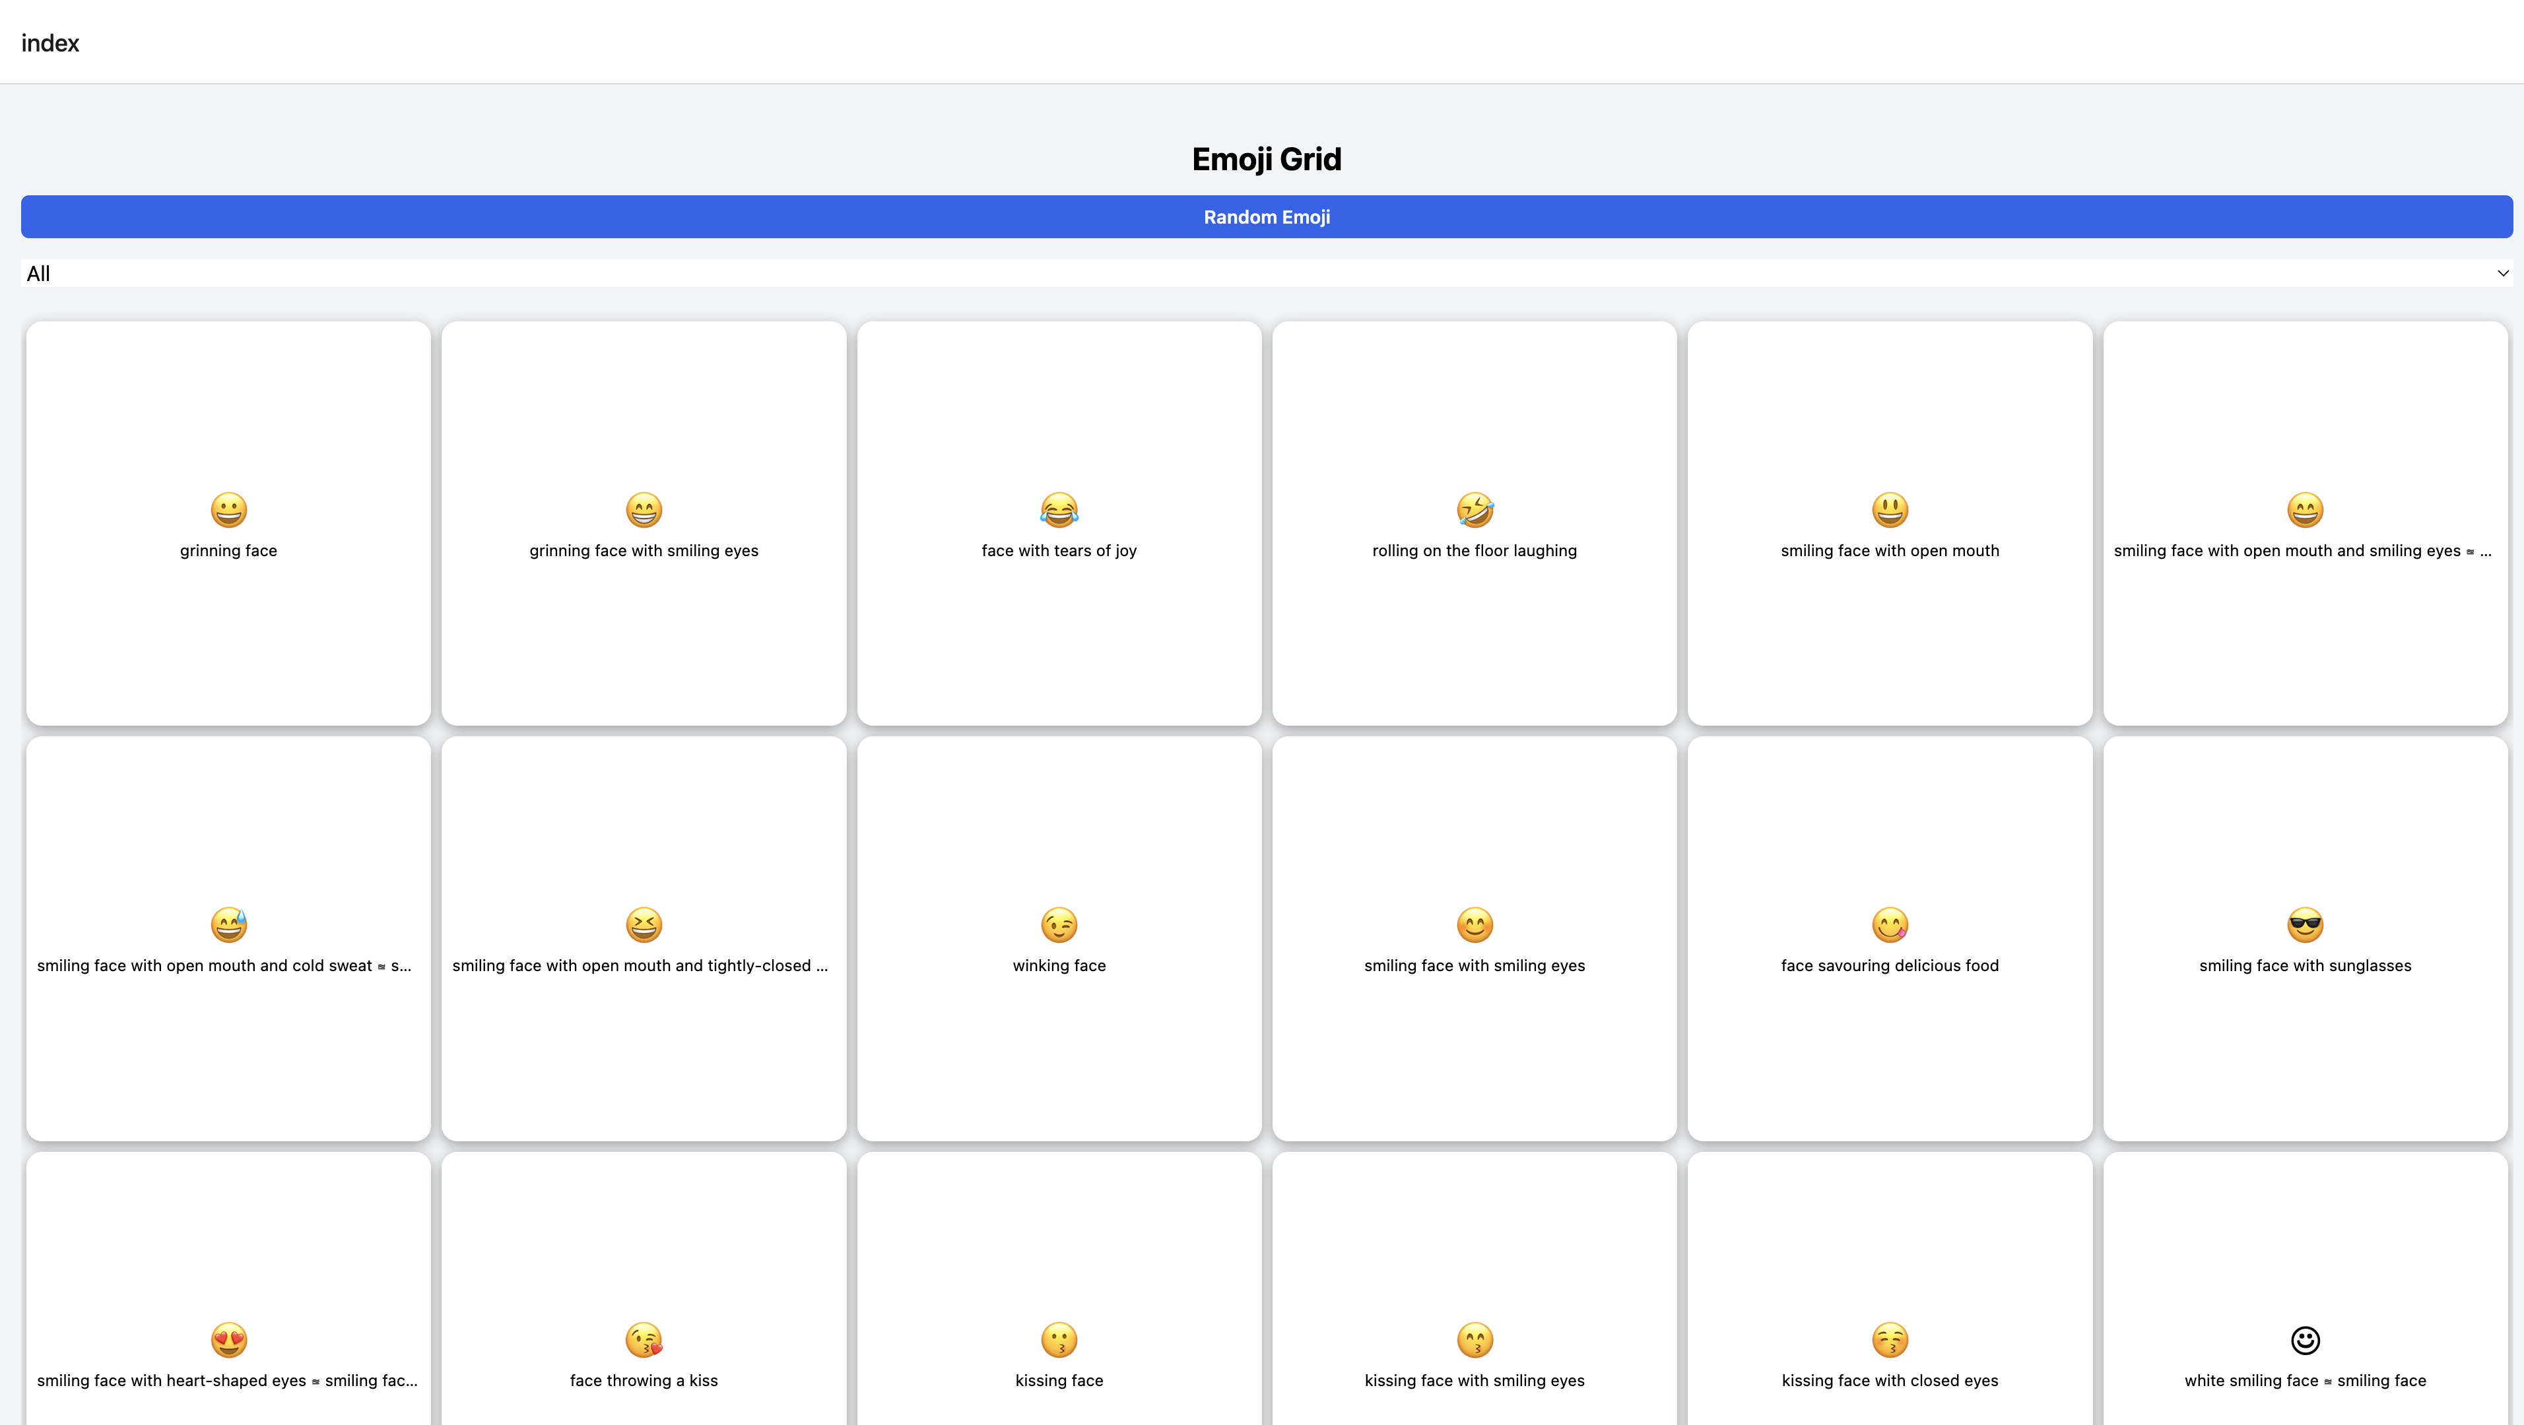Click the 'grinning face' label text
This screenshot has width=2524, height=1425.
pyautogui.click(x=228, y=550)
